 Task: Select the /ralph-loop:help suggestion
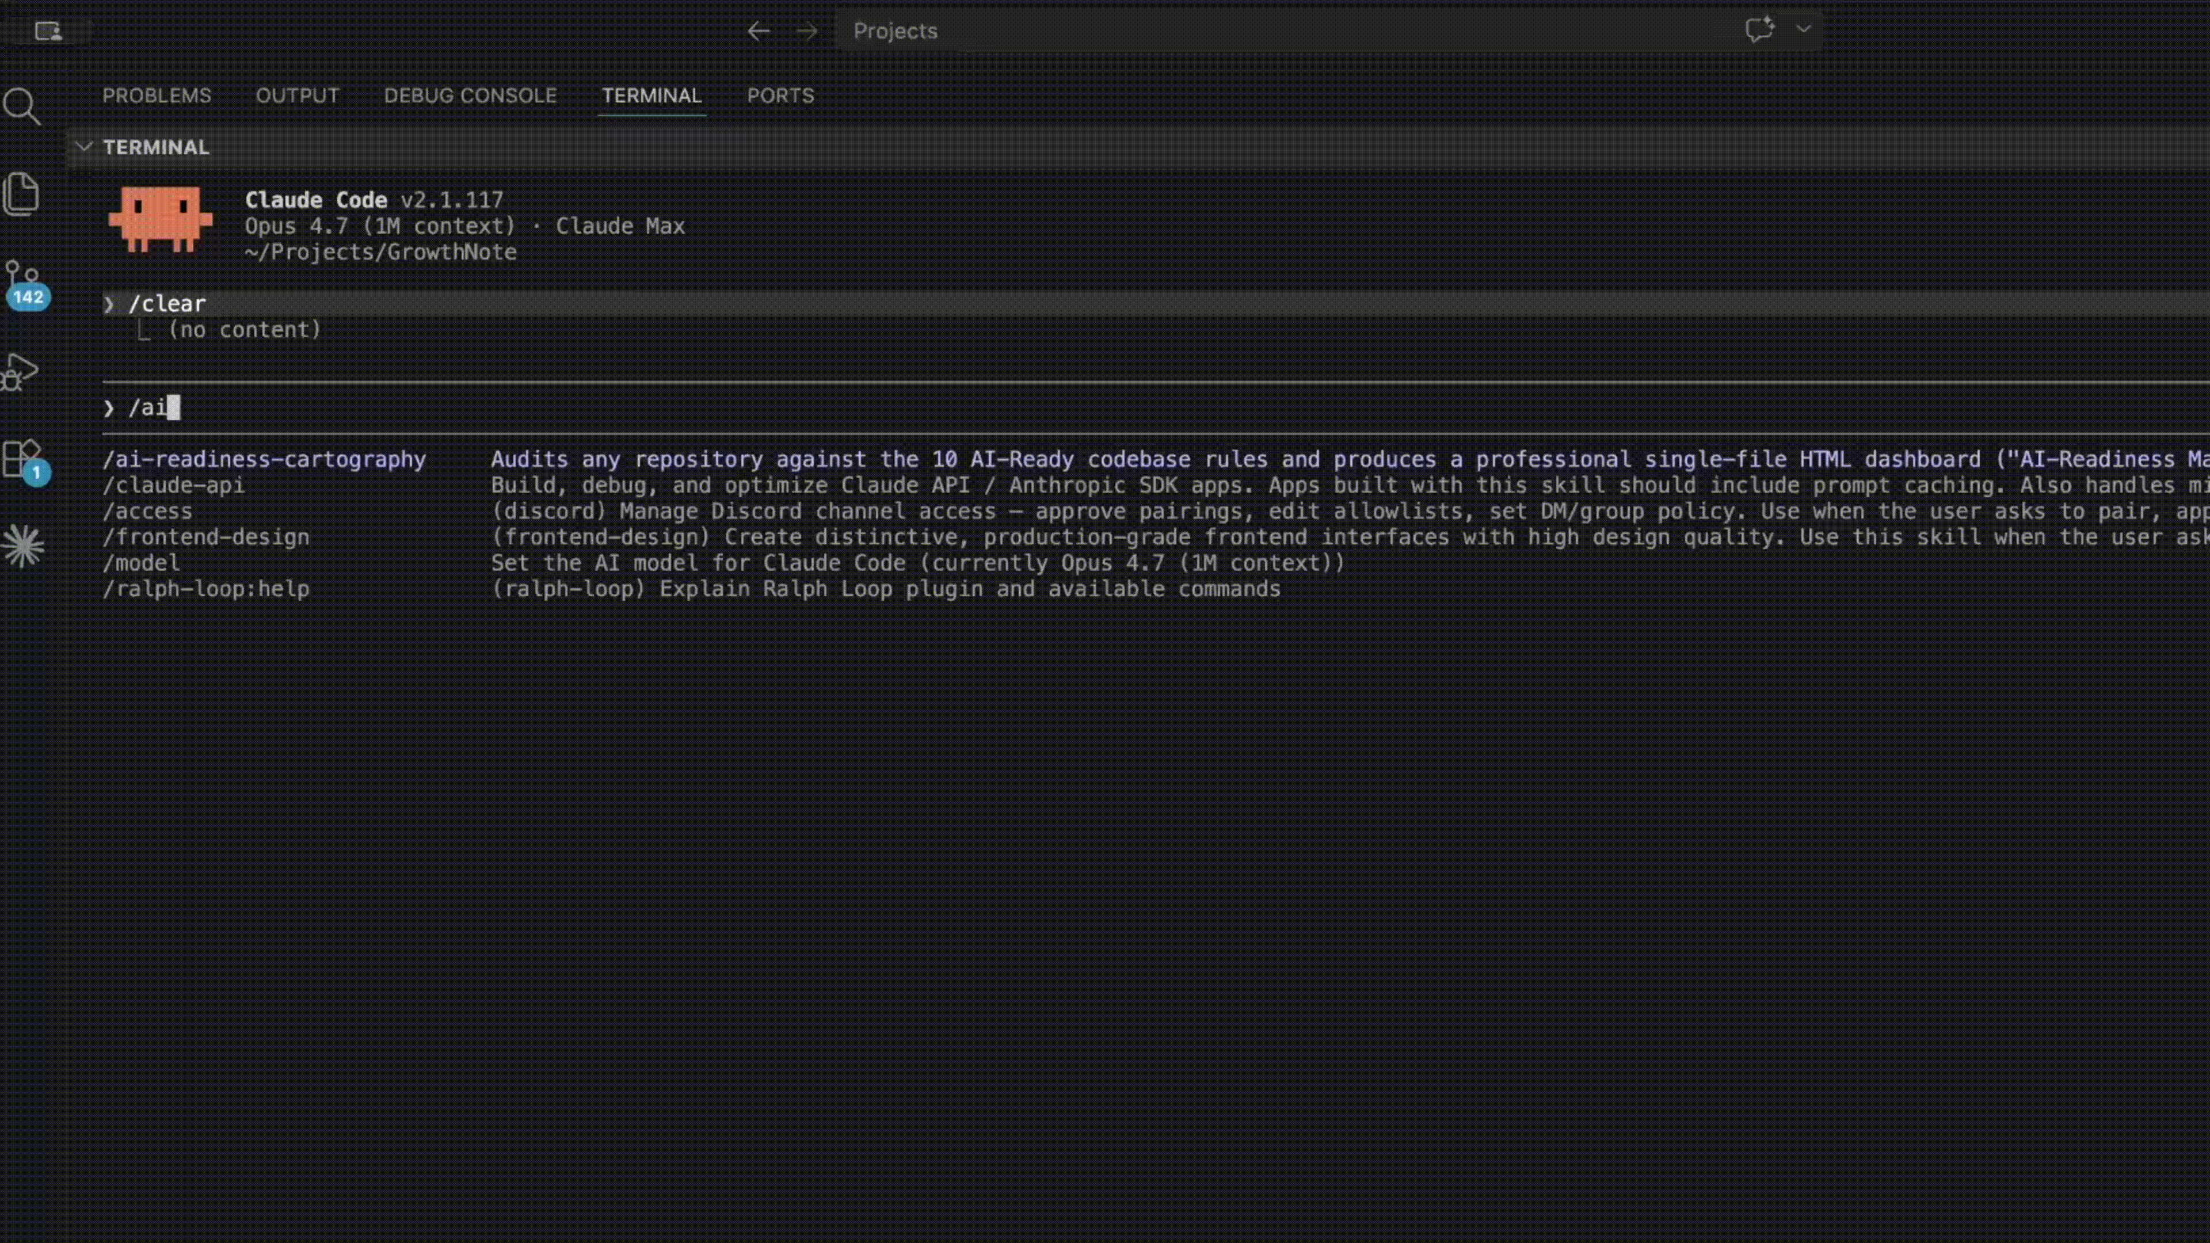206,589
